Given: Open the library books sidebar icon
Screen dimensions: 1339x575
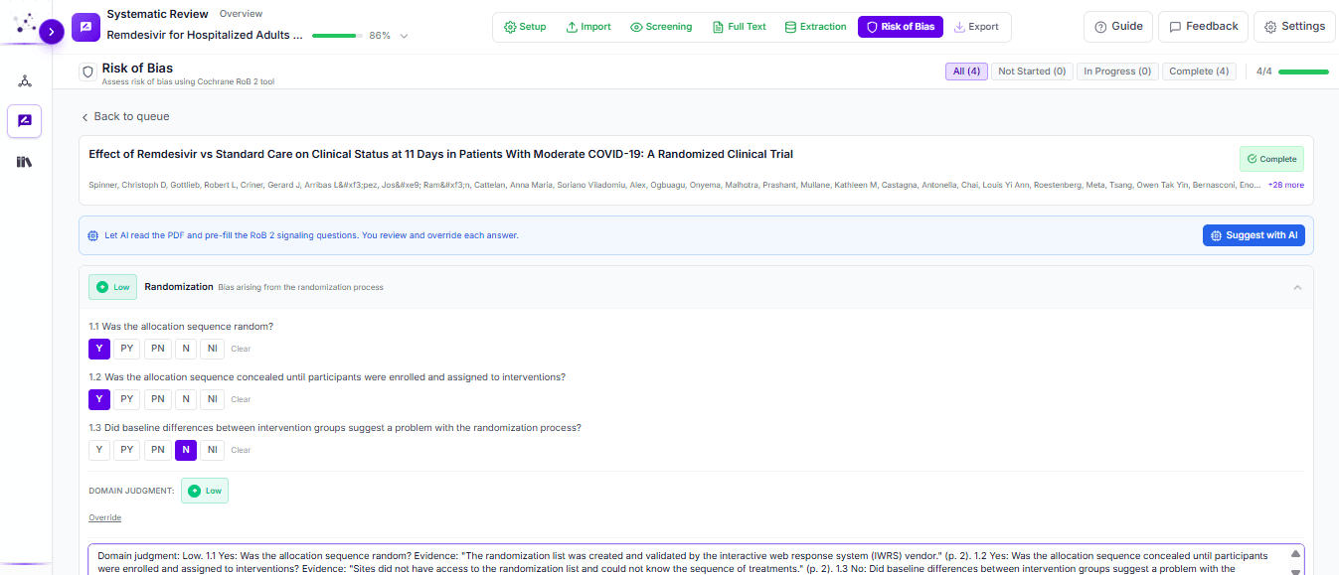Looking at the screenshot, I should 25,162.
